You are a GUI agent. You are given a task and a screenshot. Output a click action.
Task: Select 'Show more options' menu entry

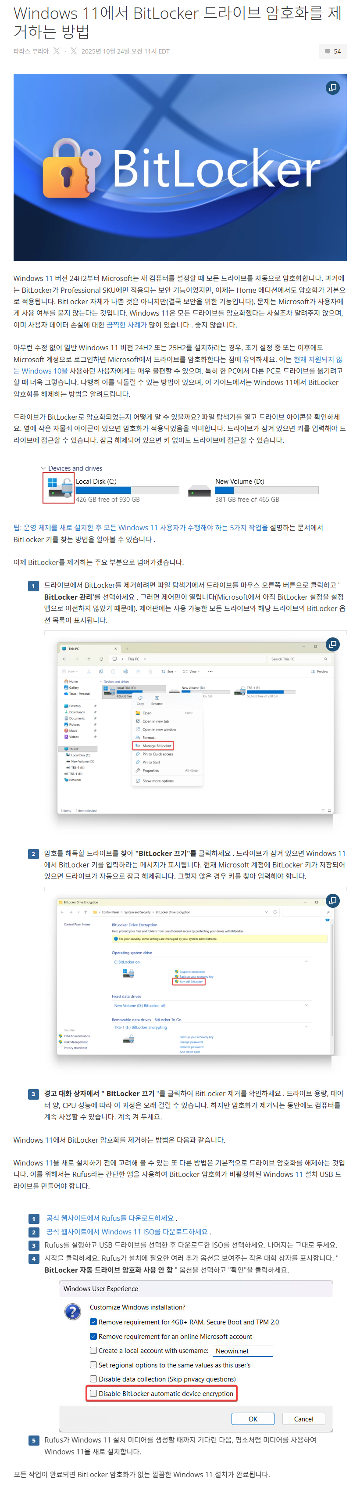tap(155, 781)
